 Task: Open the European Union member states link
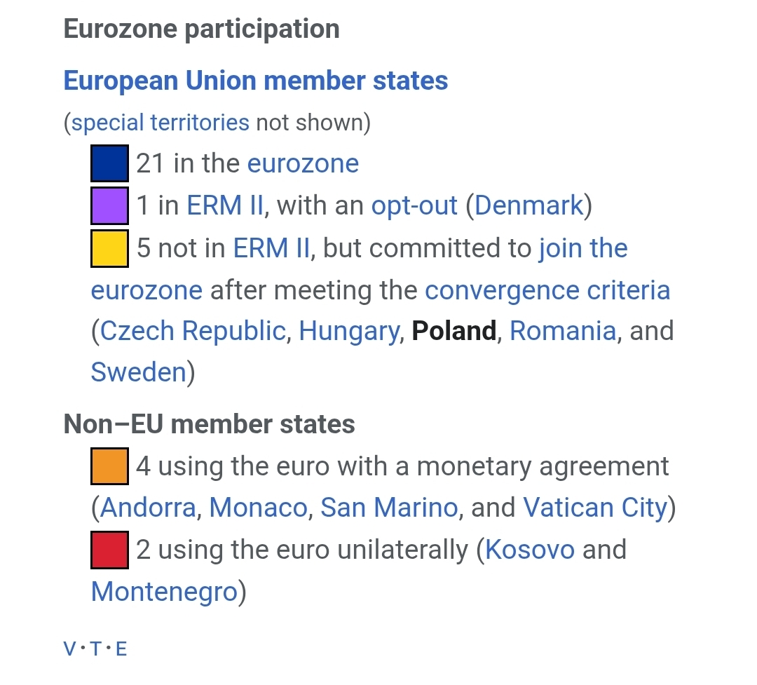click(255, 80)
